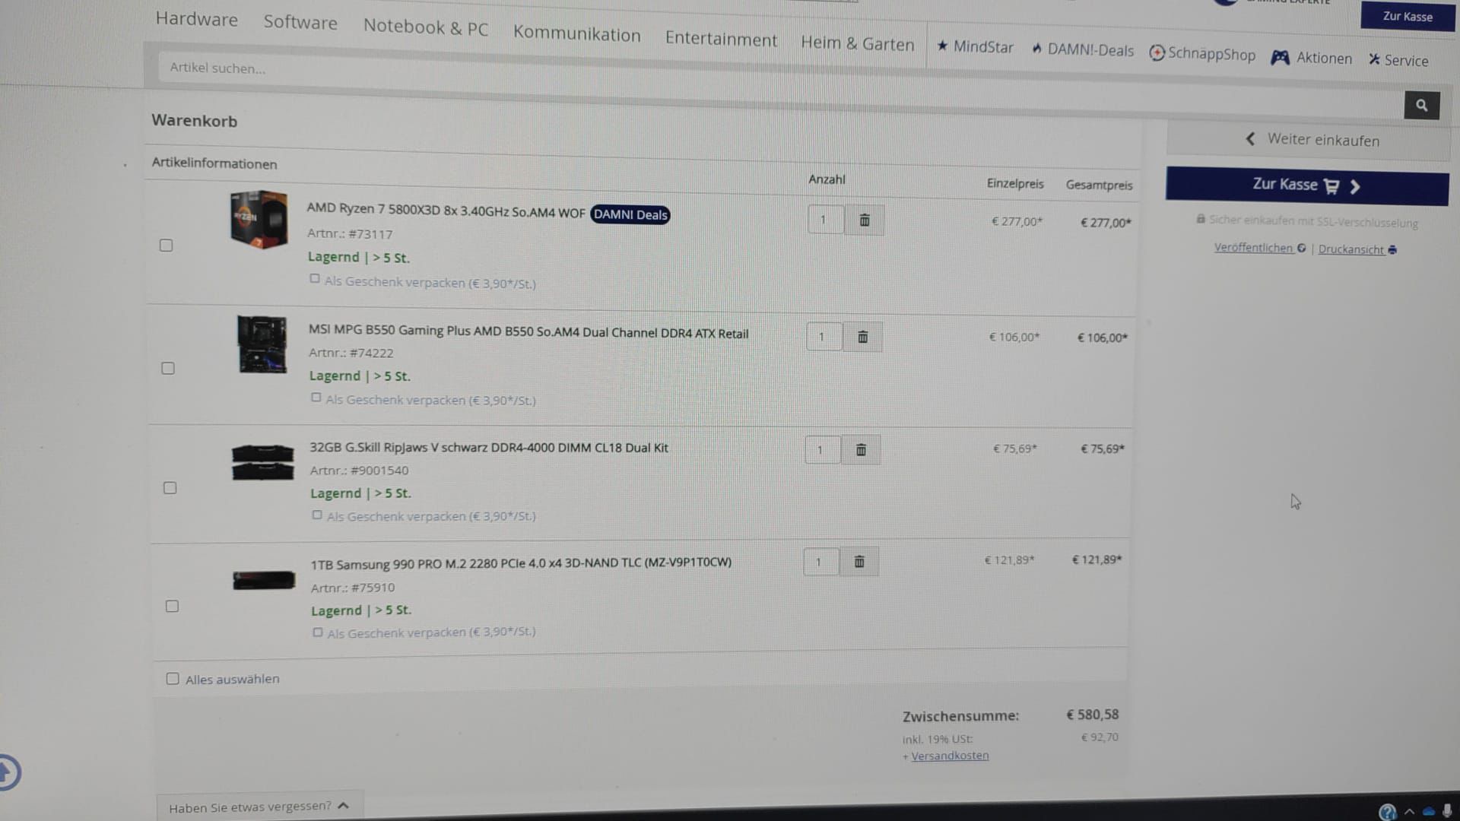Delete the AMD Ryzen 7 5800X3D item with trash icon
This screenshot has height=821, width=1460.
pos(864,220)
